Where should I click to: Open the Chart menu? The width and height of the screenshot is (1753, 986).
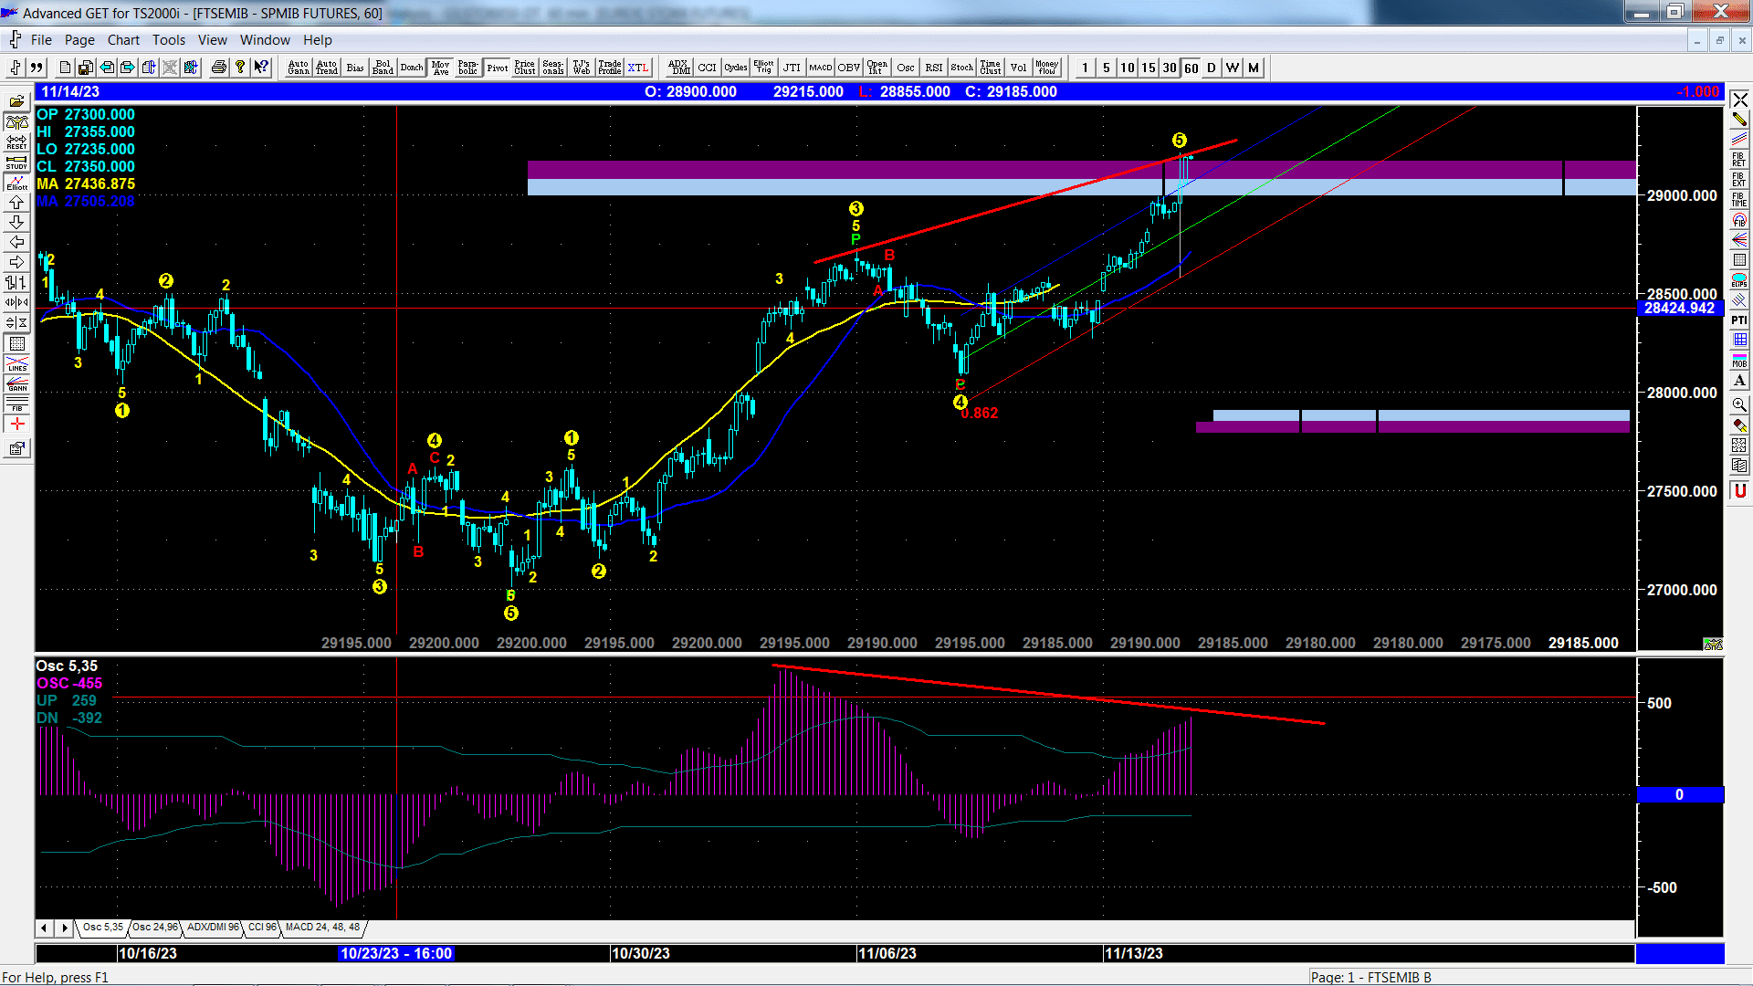pyautogui.click(x=123, y=40)
